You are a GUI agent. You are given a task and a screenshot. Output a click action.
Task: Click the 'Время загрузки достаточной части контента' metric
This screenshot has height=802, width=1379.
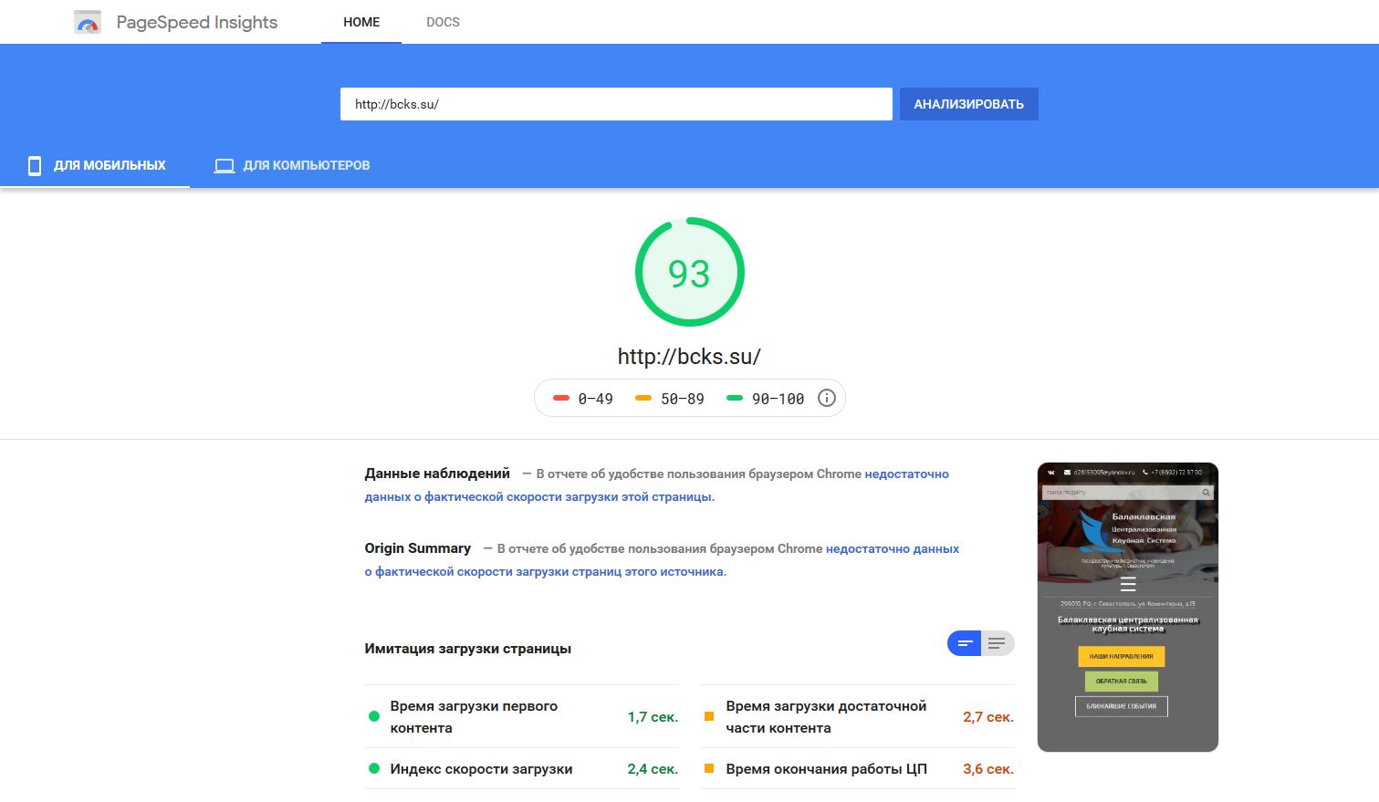(858, 717)
